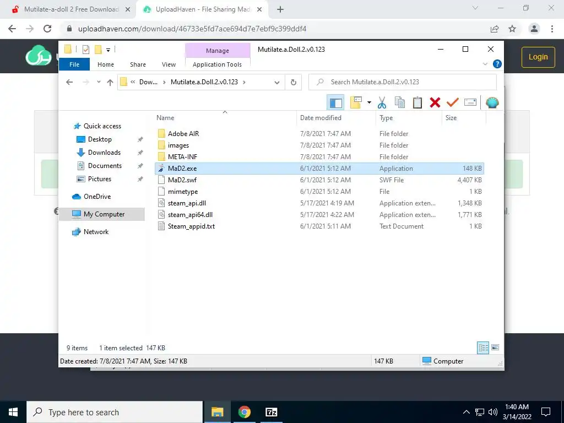Refresh the Explorer folder view
The width and height of the screenshot is (564, 423).
[293, 82]
